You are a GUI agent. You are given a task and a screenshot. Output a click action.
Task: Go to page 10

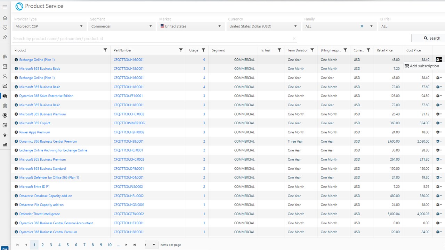110,245
